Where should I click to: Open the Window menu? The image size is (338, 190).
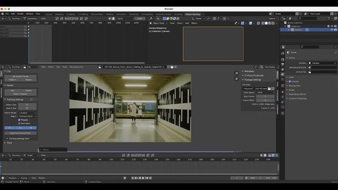click(x=30, y=14)
